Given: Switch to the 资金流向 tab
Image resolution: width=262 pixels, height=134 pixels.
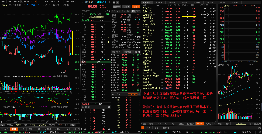Looking at the screenshot, I should (x=172, y=2).
